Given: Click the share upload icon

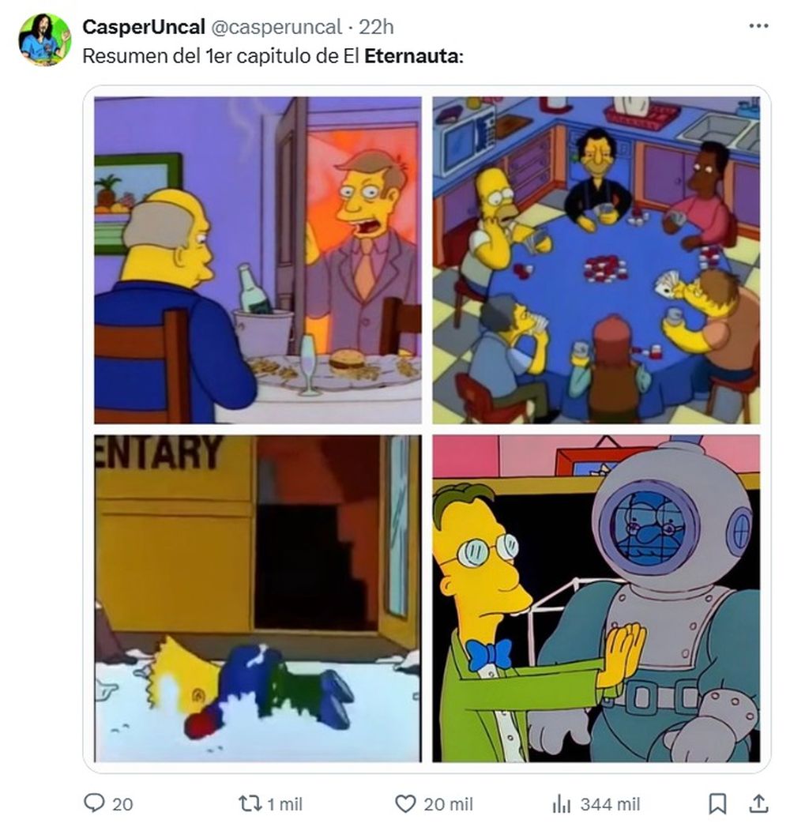Looking at the screenshot, I should pyautogui.click(x=758, y=803).
